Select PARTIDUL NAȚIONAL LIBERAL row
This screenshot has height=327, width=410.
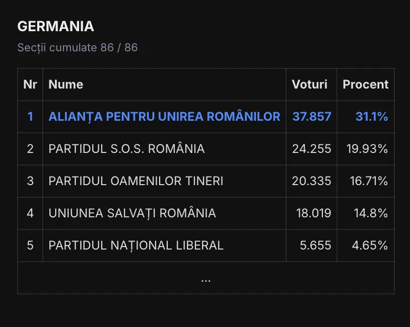click(x=136, y=246)
